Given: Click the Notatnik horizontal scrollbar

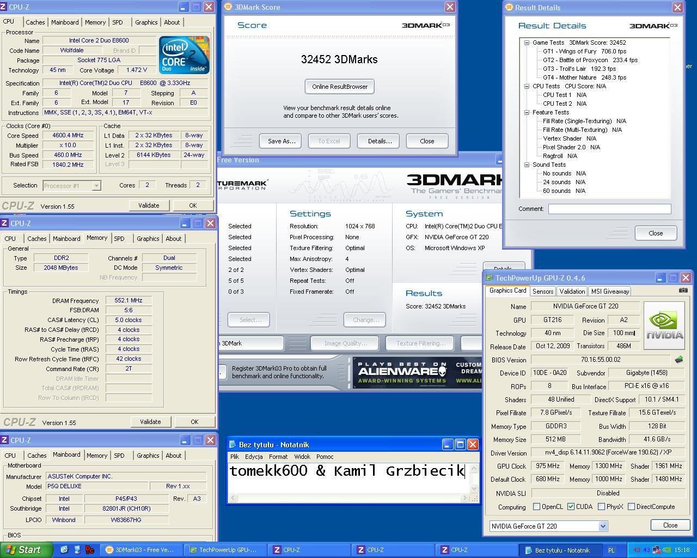Looking at the screenshot, I should (348, 498).
